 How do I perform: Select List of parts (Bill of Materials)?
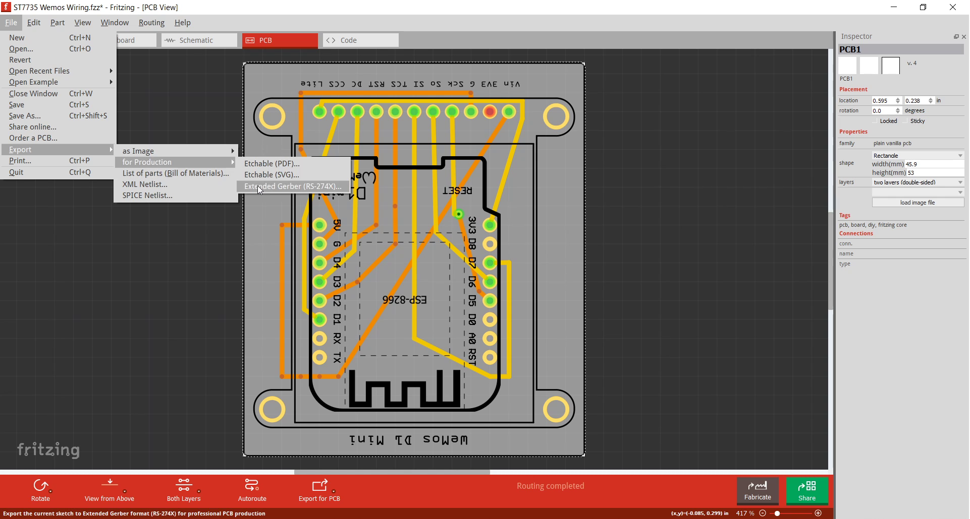[176, 173]
